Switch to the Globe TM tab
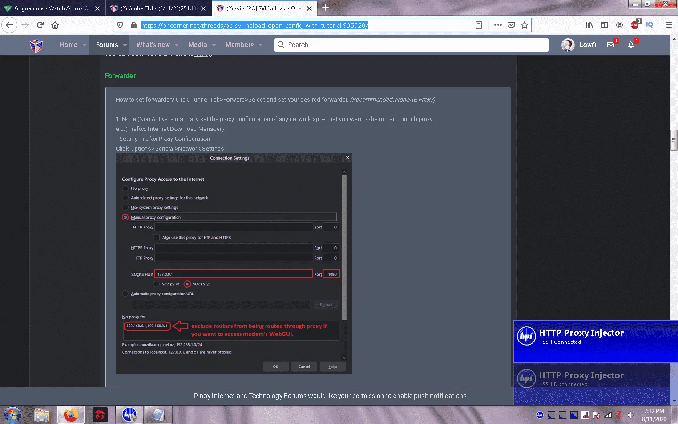678x424 pixels. (x=158, y=8)
